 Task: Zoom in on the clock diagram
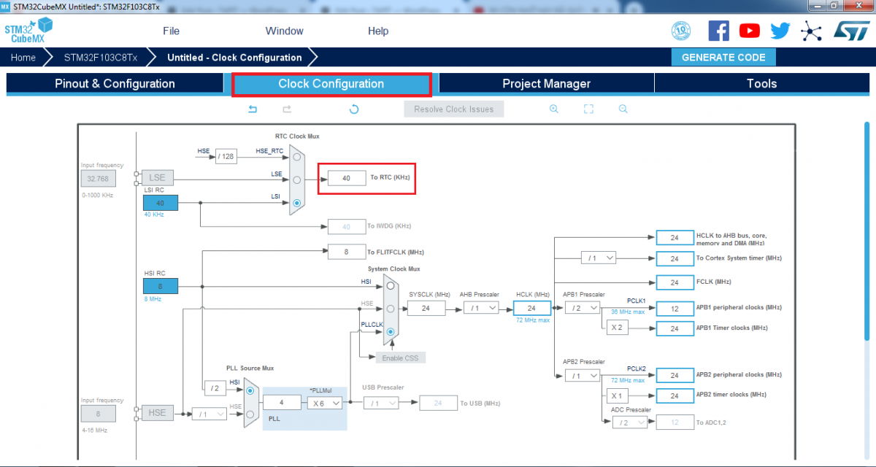(554, 109)
